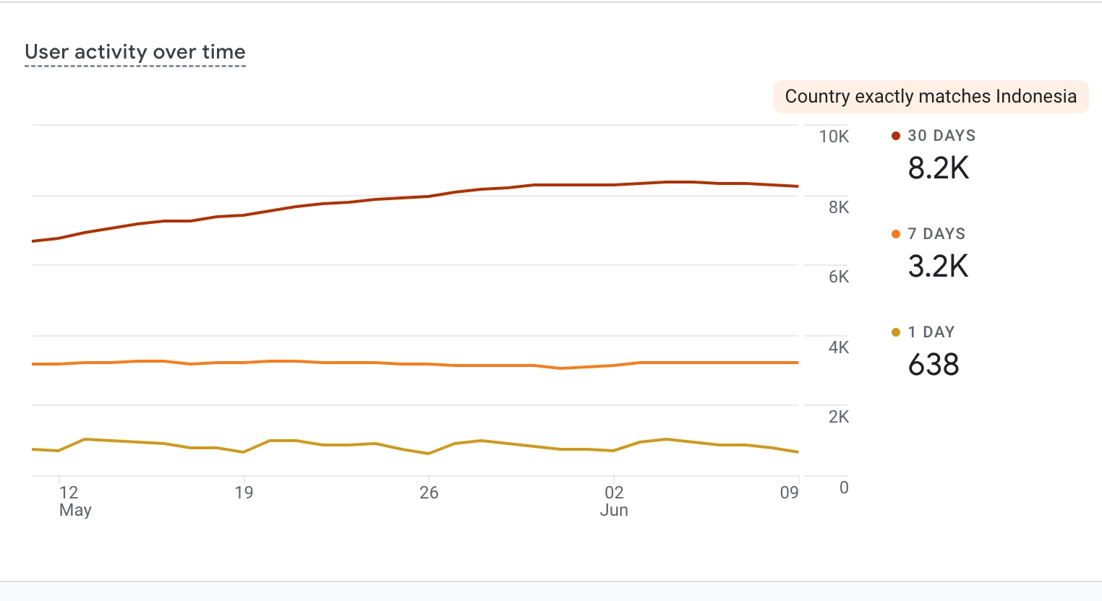Click the 638 value for 1 day
The image size is (1102, 601).
[x=934, y=365]
